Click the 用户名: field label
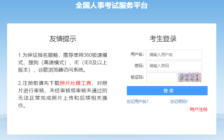 [x=137, y=55]
